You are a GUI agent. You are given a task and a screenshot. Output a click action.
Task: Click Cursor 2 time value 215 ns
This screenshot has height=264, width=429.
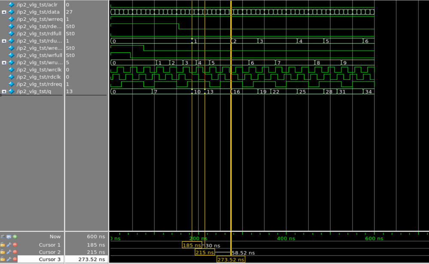[96, 252]
